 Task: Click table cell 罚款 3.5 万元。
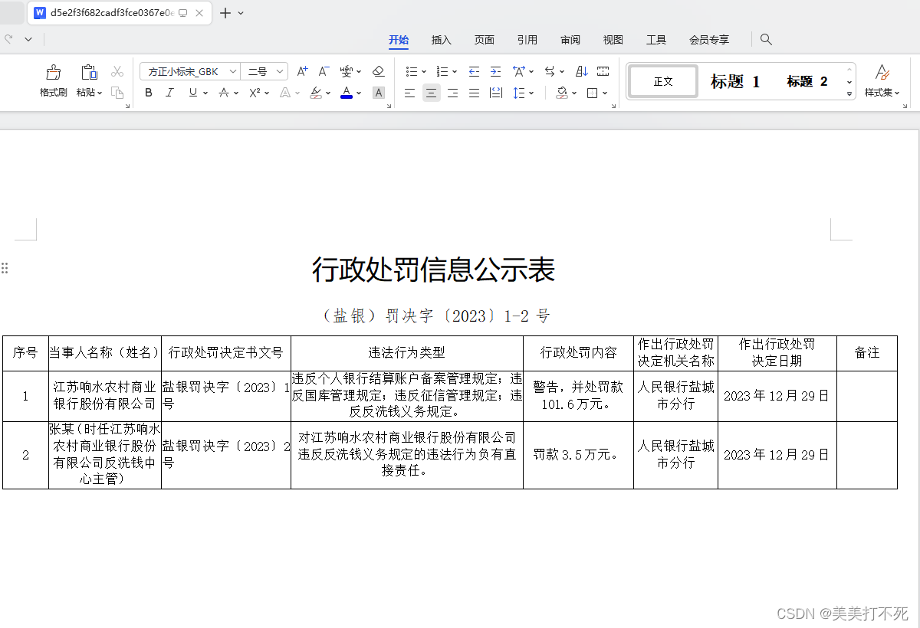(577, 455)
